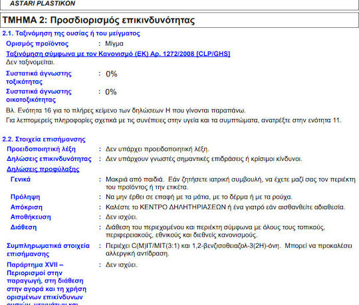This screenshot has width=359, height=305.
Task: Click the Δηλώσεις επικινδυνότητας label
Action: [x=49, y=159]
